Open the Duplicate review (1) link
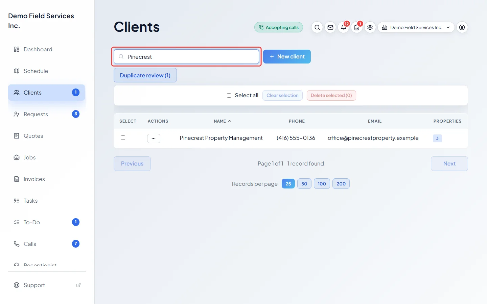 click(x=145, y=75)
